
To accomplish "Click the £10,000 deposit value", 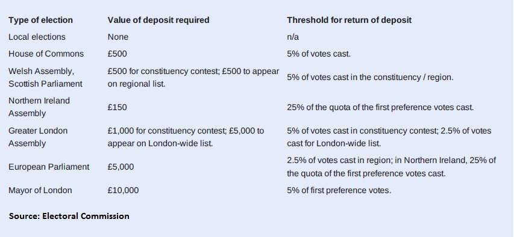I will coord(124,191).
